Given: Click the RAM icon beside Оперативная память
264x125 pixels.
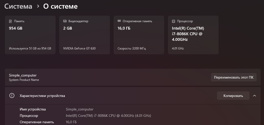Looking at the screenshot, I should coord(119,21).
